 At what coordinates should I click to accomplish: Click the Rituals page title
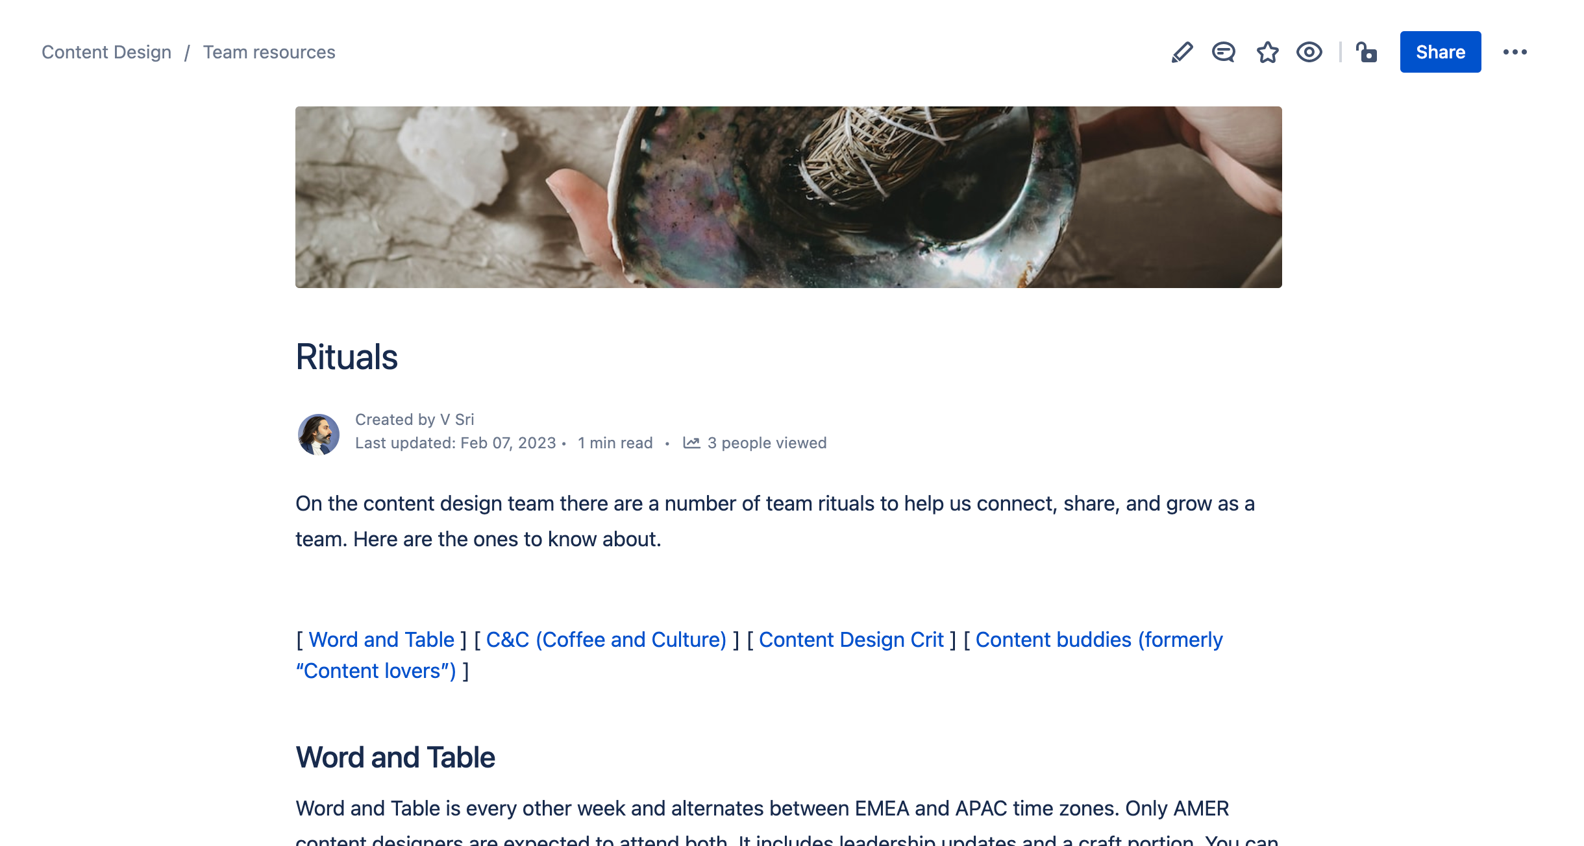pyautogui.click(x=347, y=357)
